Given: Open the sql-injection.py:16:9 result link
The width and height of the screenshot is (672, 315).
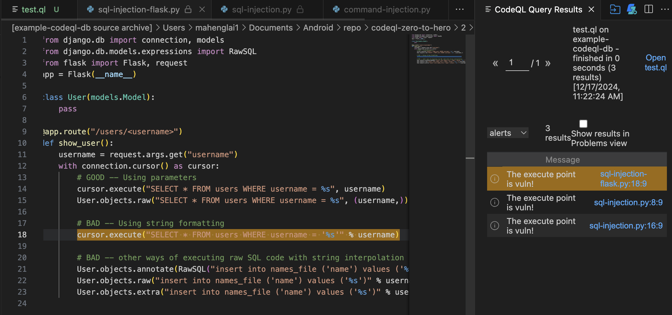Looking at the screenshot, I should tap(626, 226).
